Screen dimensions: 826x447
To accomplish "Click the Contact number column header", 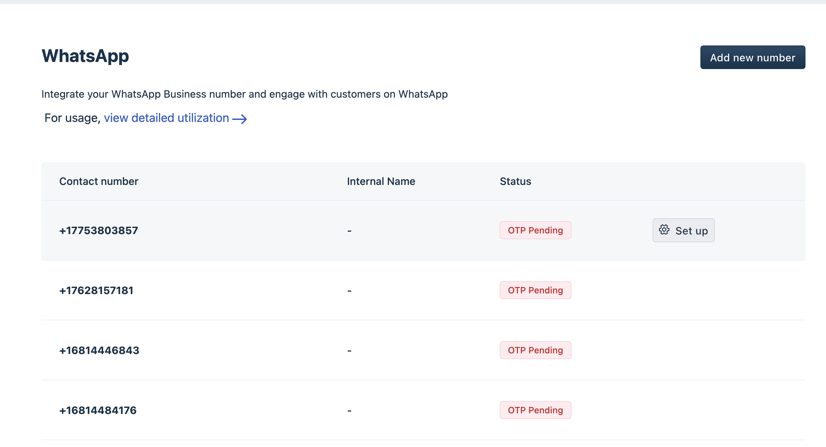I will pos(99,182).
